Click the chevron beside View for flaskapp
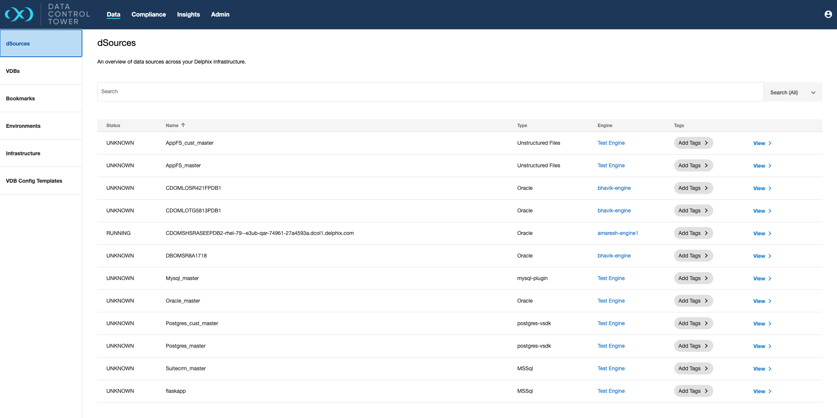The height and width of the screenshot is (418, 837). [769, 391]
